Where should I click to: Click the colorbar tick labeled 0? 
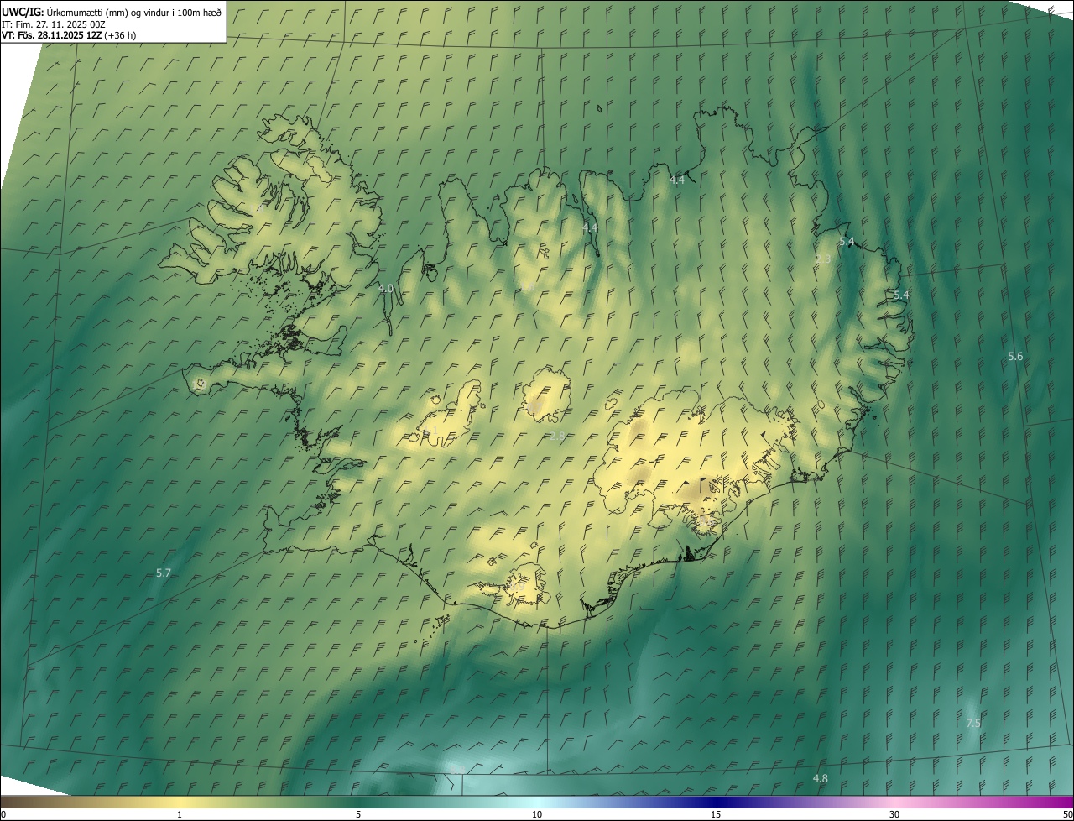tap(3, 814)
